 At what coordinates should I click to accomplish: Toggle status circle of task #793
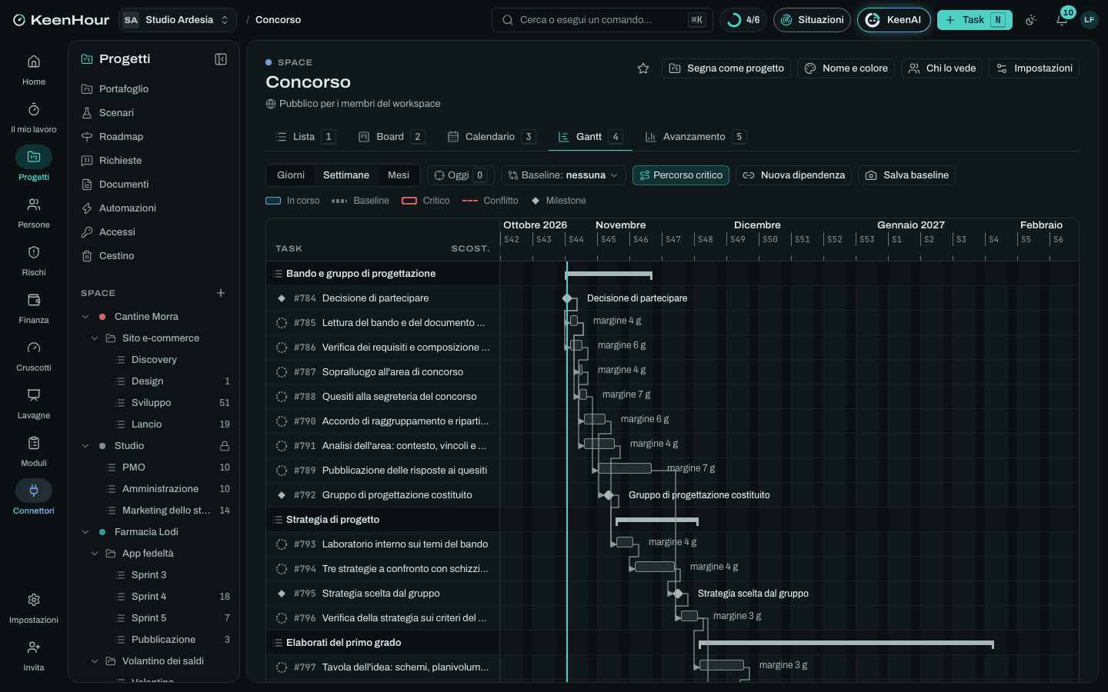pyautogui.click(x=282, y=544)
